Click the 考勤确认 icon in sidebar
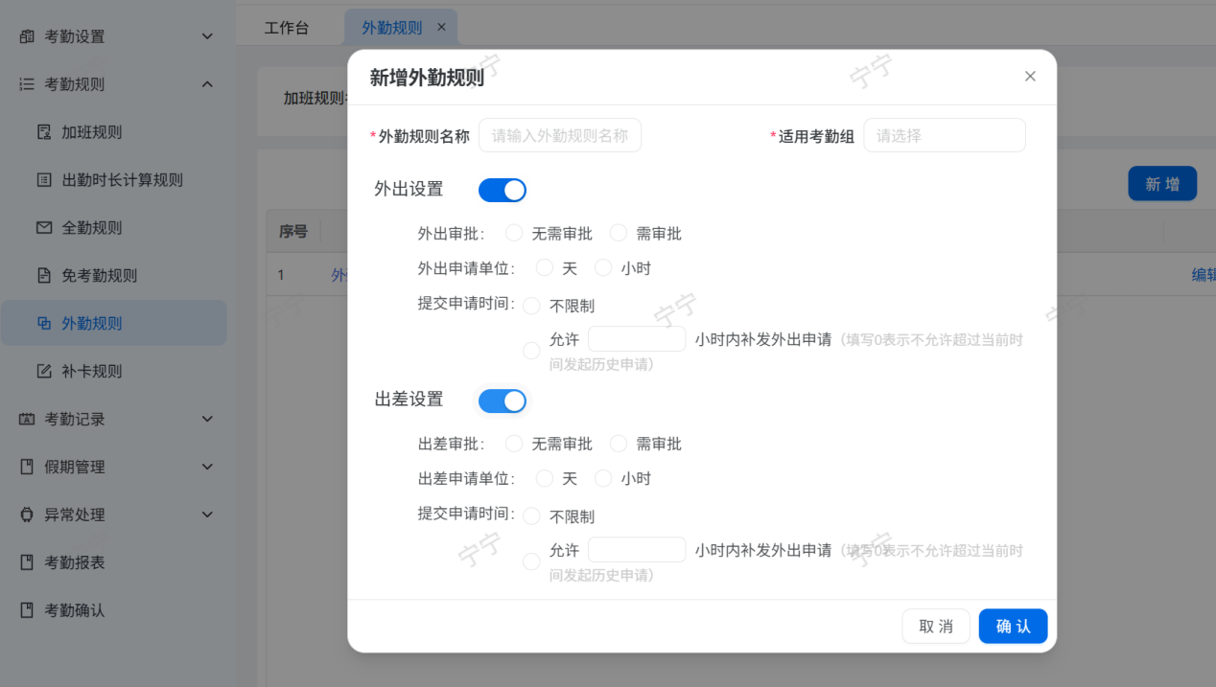The height and width of the screenshot is (687, 1216). click(x=27, y=610)
